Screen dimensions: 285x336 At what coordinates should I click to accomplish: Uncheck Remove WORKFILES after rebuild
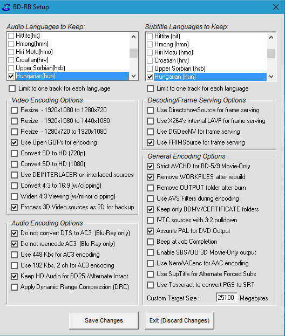pyautogui.click(x=151, y=177)
